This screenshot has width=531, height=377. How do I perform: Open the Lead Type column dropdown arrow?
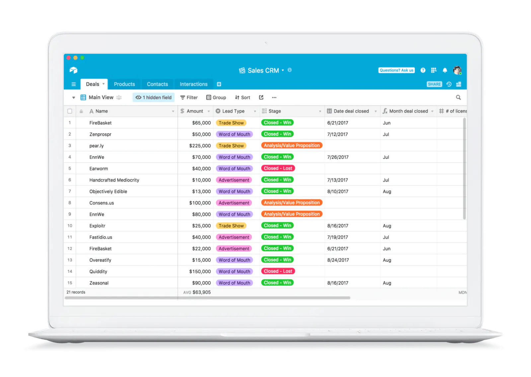[255, 111]
